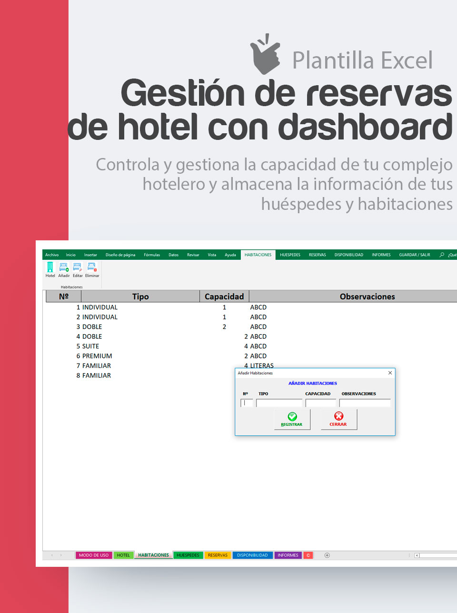The height and width of the screenshot is (613, 457).
Task: Click the Nº column header
Action: coord(64,297)
